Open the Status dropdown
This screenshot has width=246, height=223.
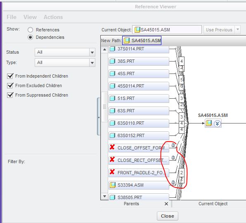point(92,52)
